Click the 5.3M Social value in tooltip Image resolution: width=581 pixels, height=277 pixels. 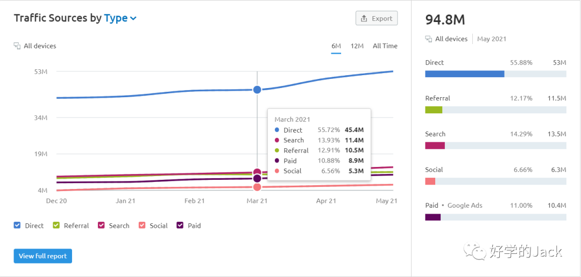(356, 171)
